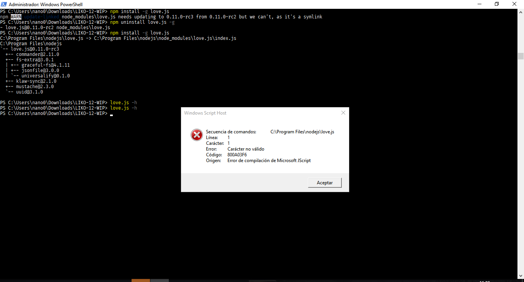Click the terminal scrollbar thumb
This screenshot has width=524, height=282.
point(521,56)
